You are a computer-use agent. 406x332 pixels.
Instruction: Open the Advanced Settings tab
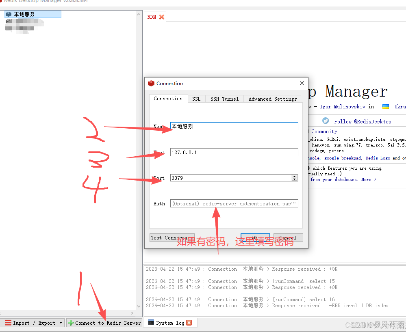[x=273, y=99]
